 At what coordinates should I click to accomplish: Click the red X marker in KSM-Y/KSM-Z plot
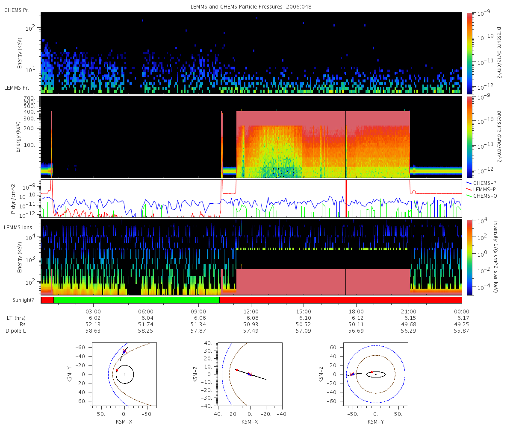351,374
